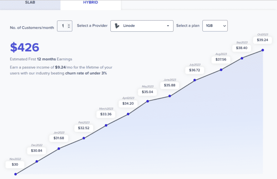The image size is (277, 179).
Task: Click the customers per month number field
Action: 62,26
